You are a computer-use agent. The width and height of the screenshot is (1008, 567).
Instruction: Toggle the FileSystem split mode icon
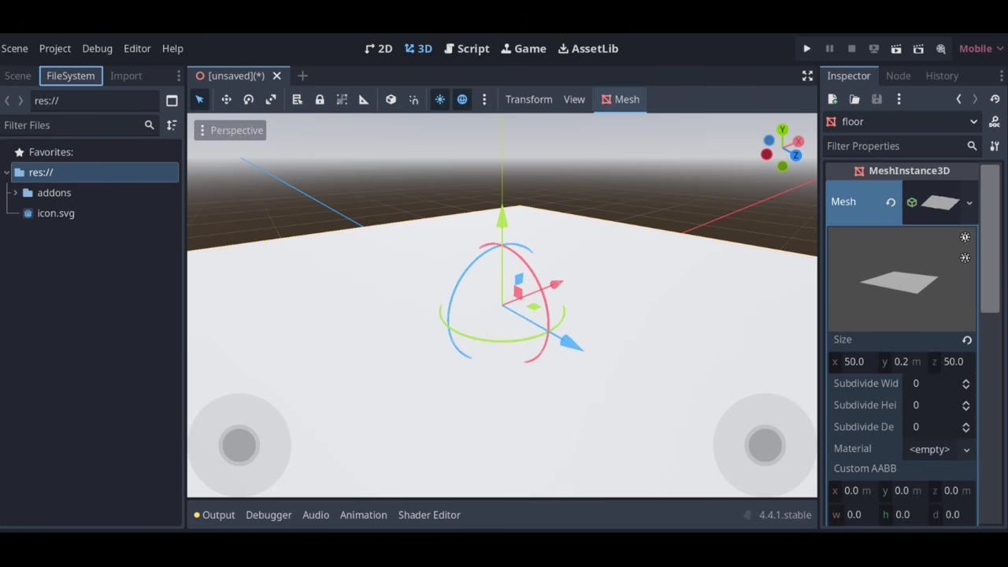[172, 101]
